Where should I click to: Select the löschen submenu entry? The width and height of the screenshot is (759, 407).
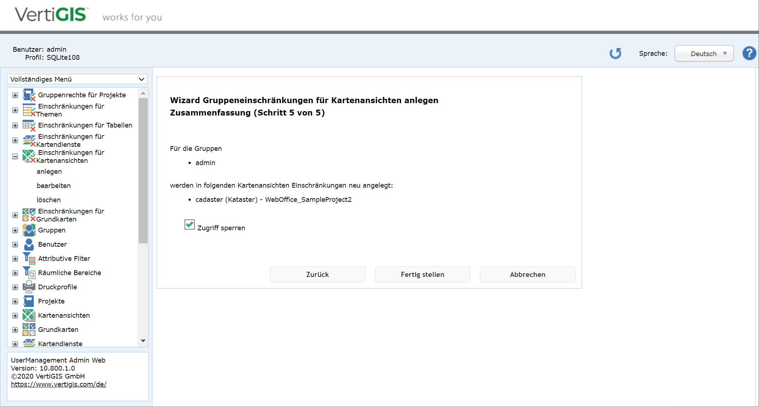[x=49, y=200]
